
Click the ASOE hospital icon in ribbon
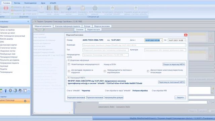tap(95, 8)
